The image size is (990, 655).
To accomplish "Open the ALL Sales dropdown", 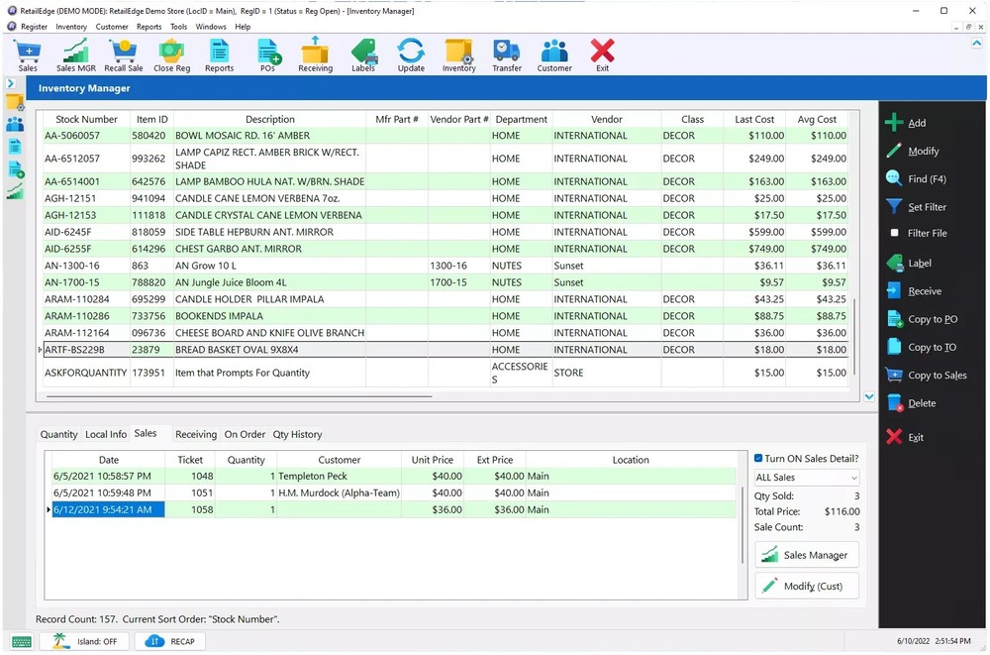I will 805,477.
